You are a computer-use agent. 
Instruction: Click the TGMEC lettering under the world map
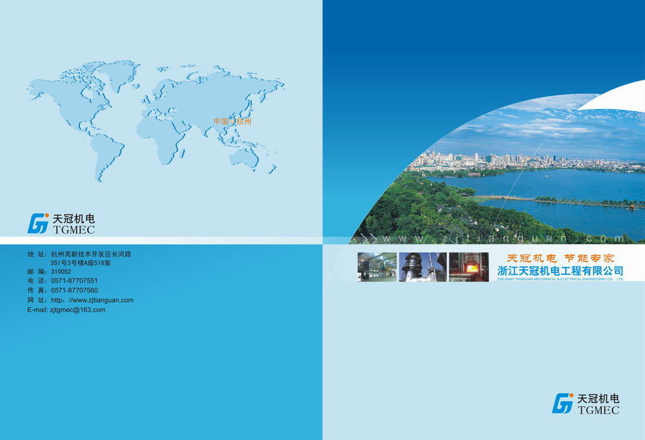click(74, 230)
